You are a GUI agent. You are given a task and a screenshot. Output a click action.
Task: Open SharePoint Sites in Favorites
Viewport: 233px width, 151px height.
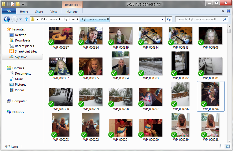tap(26, 51)
